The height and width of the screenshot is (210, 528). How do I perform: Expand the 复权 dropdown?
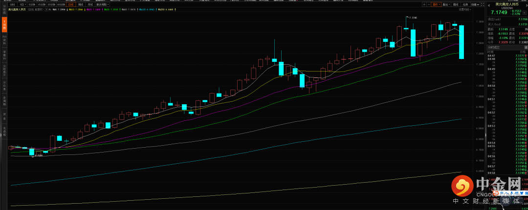tap(436, 4)
